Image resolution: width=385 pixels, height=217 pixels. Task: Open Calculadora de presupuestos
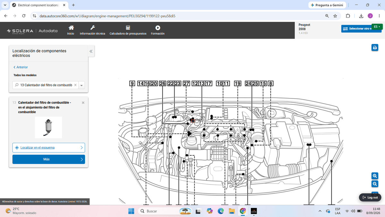click(x=128, y=30)
